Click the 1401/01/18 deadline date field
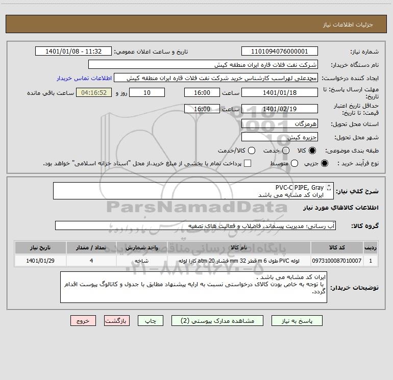The height and width of the screenshot is (380, 393). [280, 92]
